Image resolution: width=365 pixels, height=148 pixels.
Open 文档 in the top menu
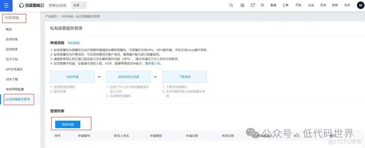(298, 5)
